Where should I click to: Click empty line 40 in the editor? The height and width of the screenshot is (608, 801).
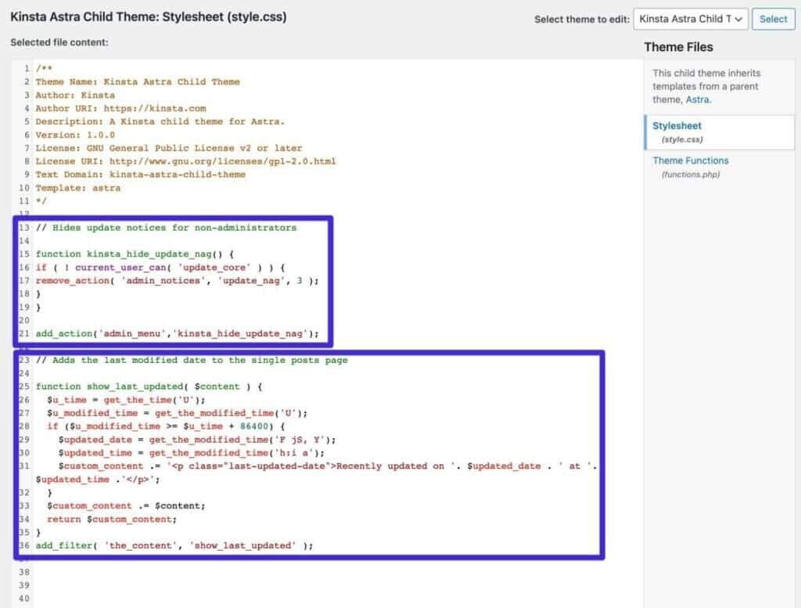235,599
